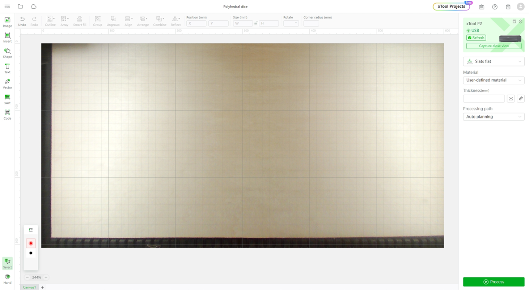Open the Auto planning processing path dropdown
Image resolution: width=529 pixels, height=290 pixels.
pyautogui.click(x=494, y=117)
